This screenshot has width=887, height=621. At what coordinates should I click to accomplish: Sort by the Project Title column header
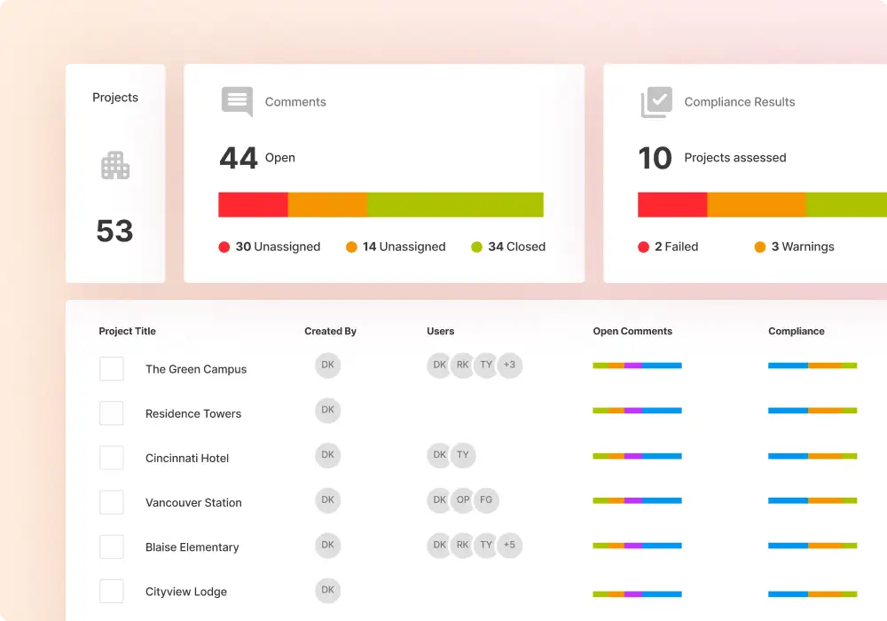(127, 331)
